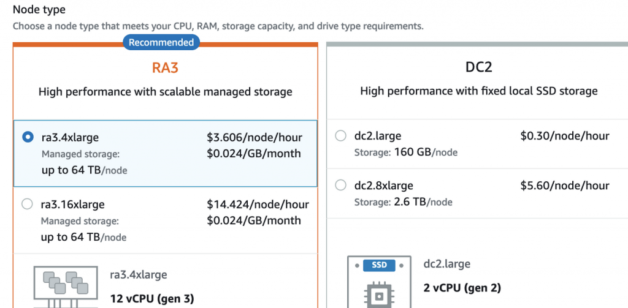Click the DC2 card heading
Viewport: 628px width, 308px height.
click(x=478, y=67)
